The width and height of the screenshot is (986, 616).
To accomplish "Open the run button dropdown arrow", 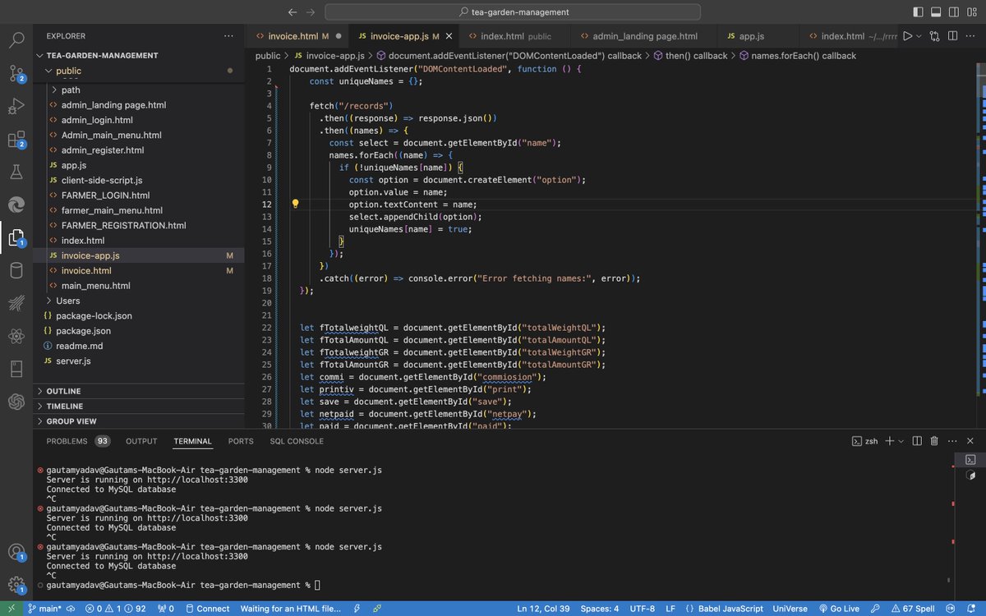I will pyautogui.click(x=919, y=36).
